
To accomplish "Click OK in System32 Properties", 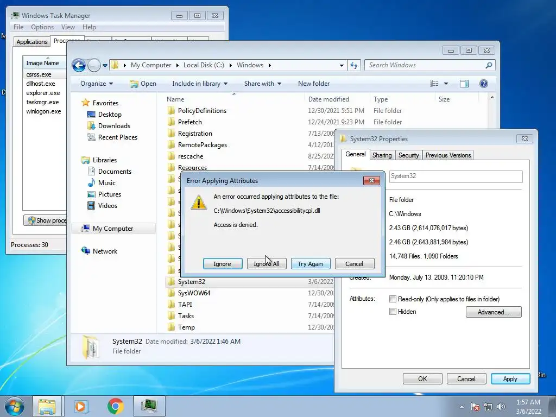I will [422, 378].
